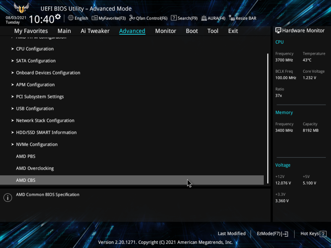Expand SATA Configuration arrow
The height and width of the screenshot is (248, 331).
click(x=12, y=61)
